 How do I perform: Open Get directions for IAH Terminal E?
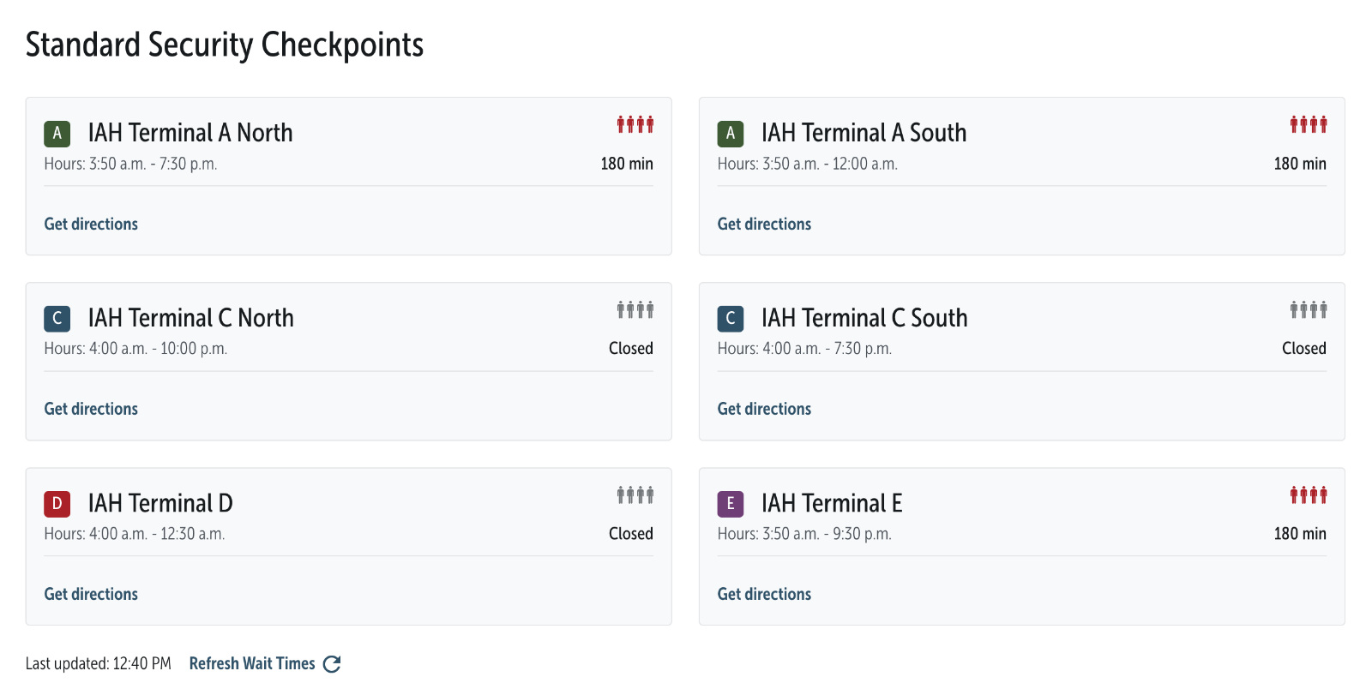click(764, 594)
